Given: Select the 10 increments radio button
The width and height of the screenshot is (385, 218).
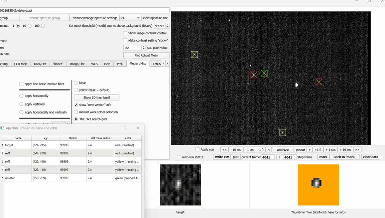Looking at the screenshot, I should coord(30,25).
